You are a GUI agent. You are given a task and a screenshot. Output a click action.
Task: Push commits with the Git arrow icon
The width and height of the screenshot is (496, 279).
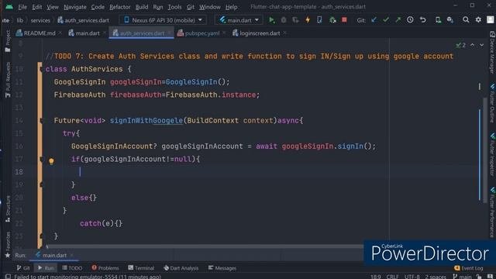pyautogui.click(x=398, y=20)
